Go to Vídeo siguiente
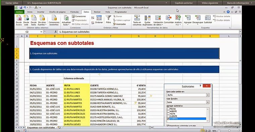 210,3
